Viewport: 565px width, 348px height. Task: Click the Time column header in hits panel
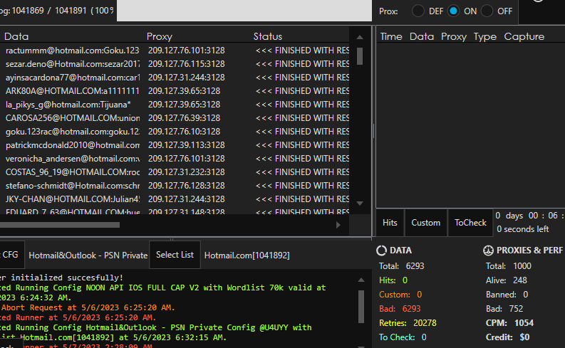[391, 36]
